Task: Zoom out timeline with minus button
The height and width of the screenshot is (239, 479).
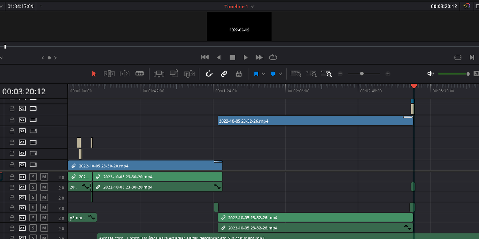Action: [340, 74]
